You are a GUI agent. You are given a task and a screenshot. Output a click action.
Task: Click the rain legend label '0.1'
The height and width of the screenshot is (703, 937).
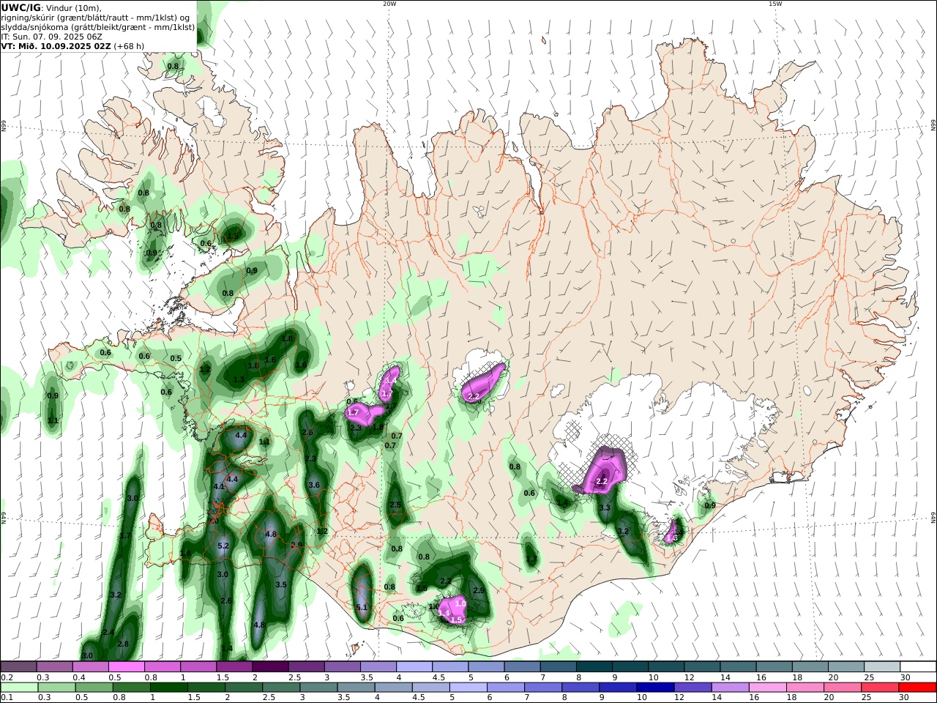[x=5, y=697]
